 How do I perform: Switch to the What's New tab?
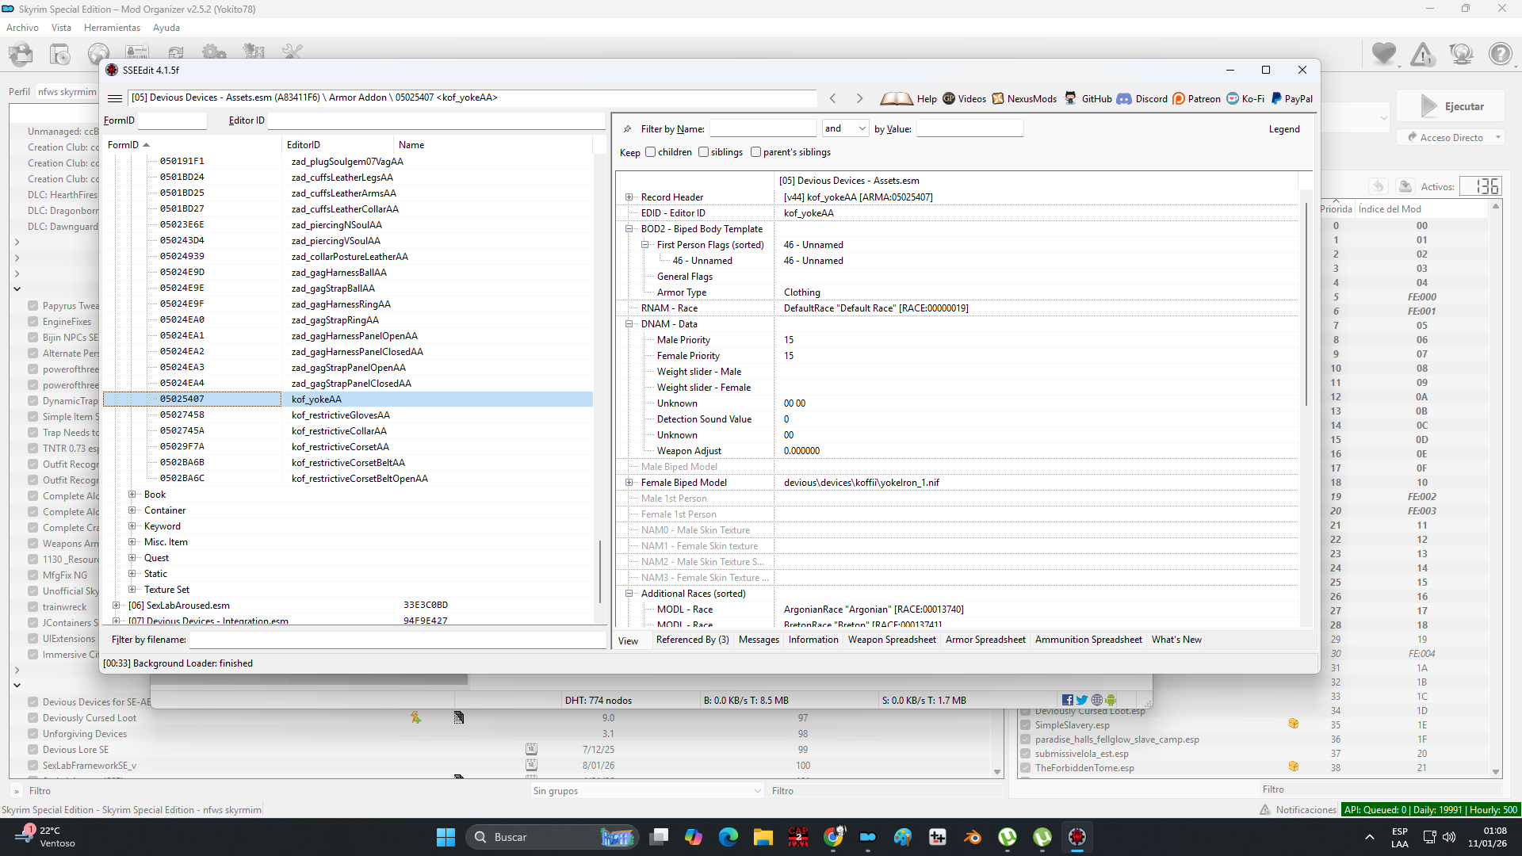(1176, 640)
